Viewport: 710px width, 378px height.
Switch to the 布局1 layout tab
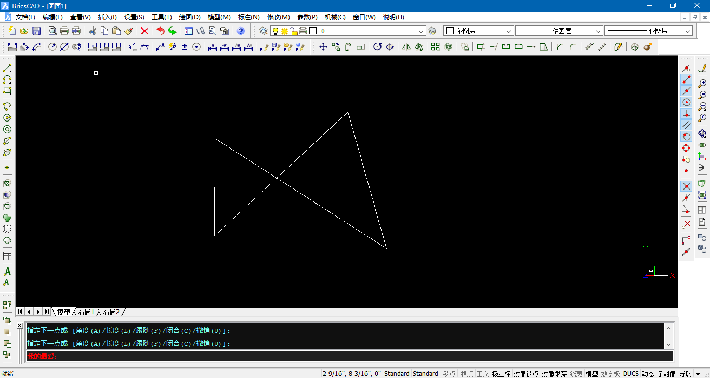pyautogui.click(x=86, y=312)
